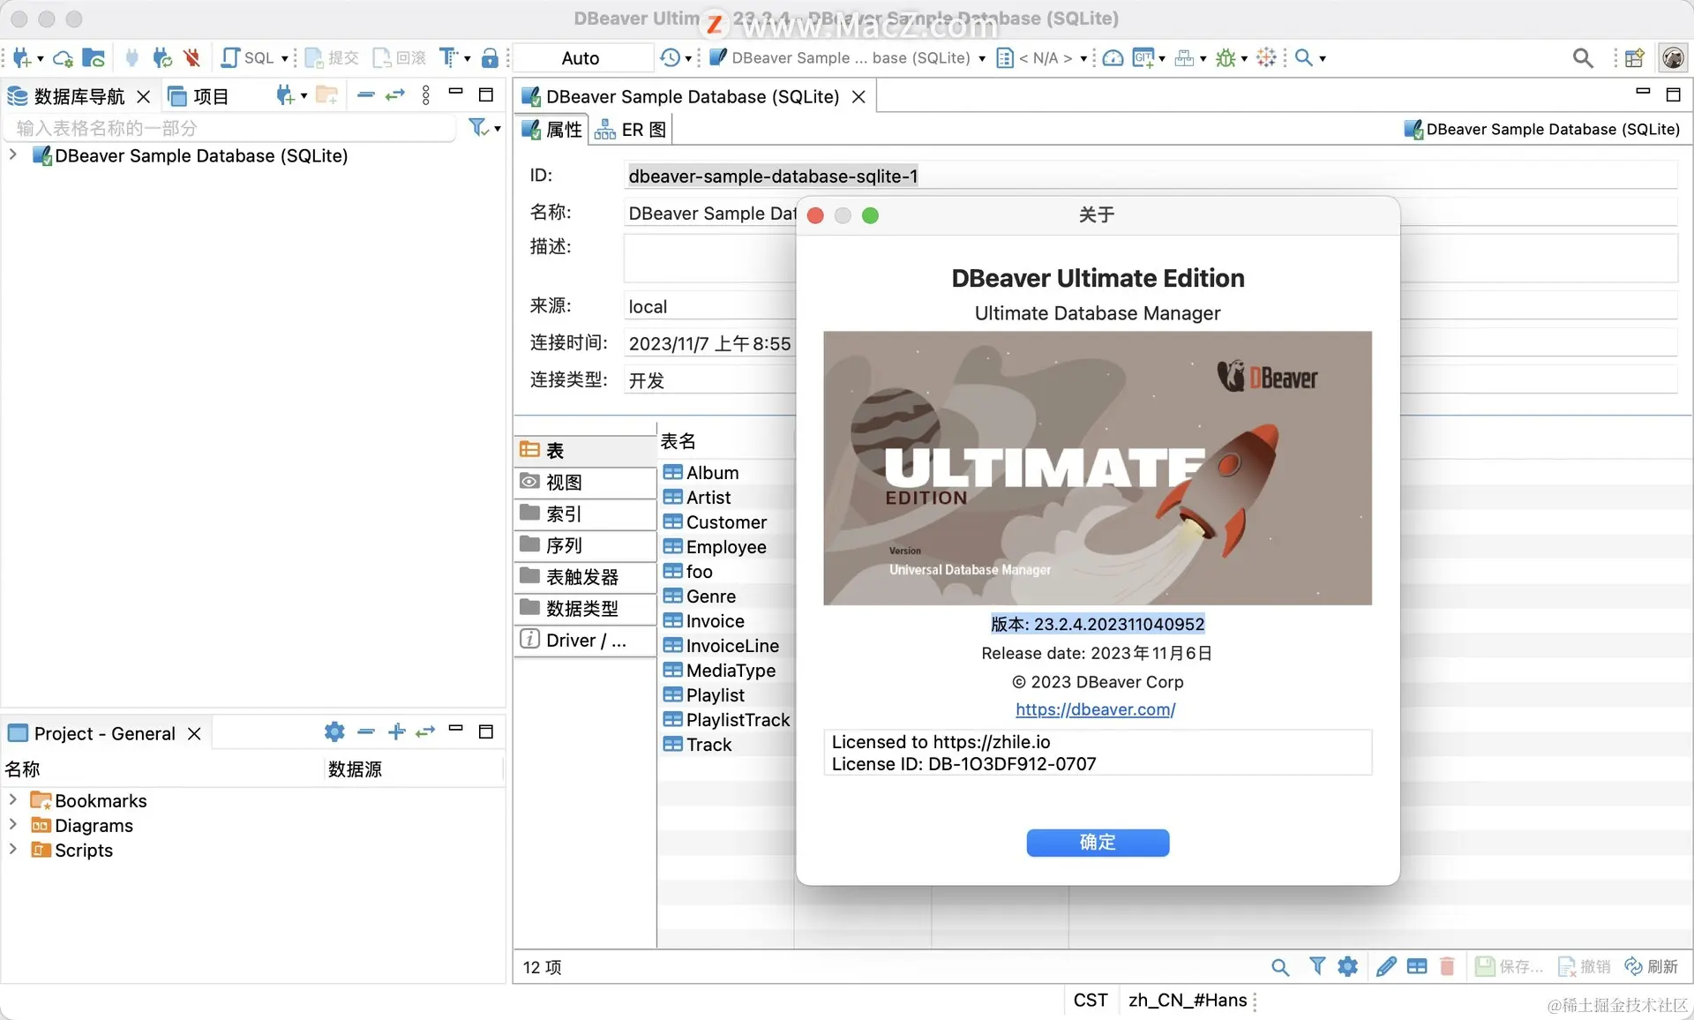
Task: Expand DBeaver Sample Database tree node
Action: coord(13,155)
